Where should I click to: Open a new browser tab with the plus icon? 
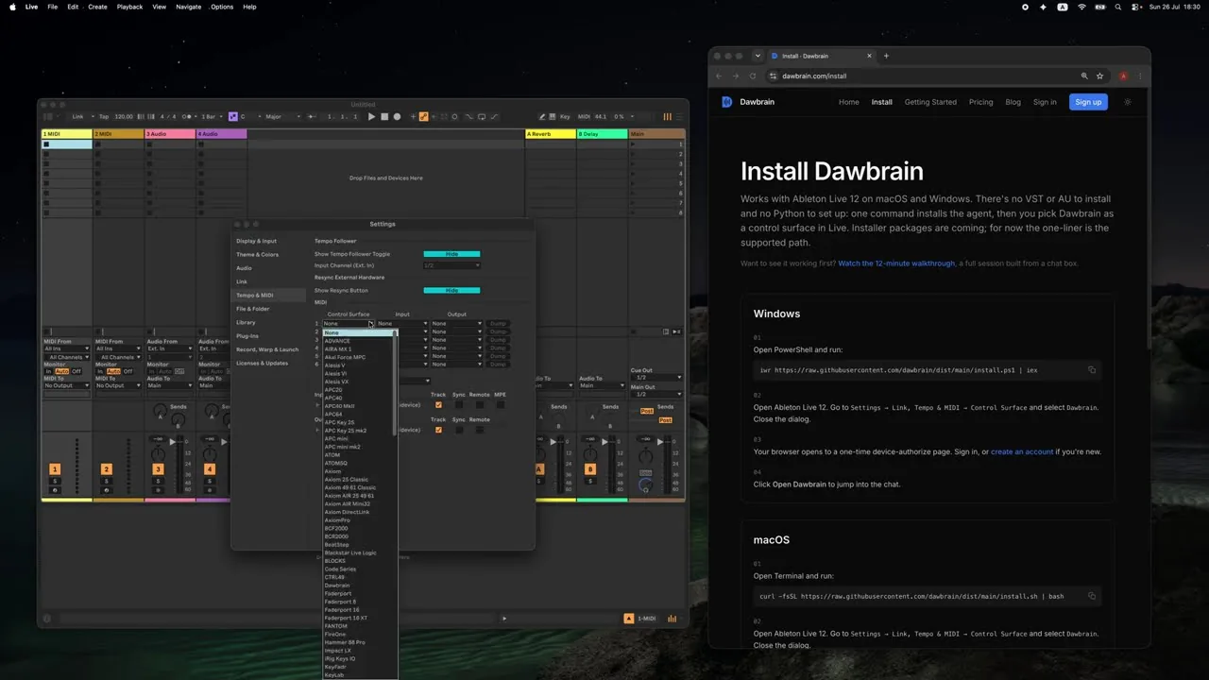coord(886,56)
